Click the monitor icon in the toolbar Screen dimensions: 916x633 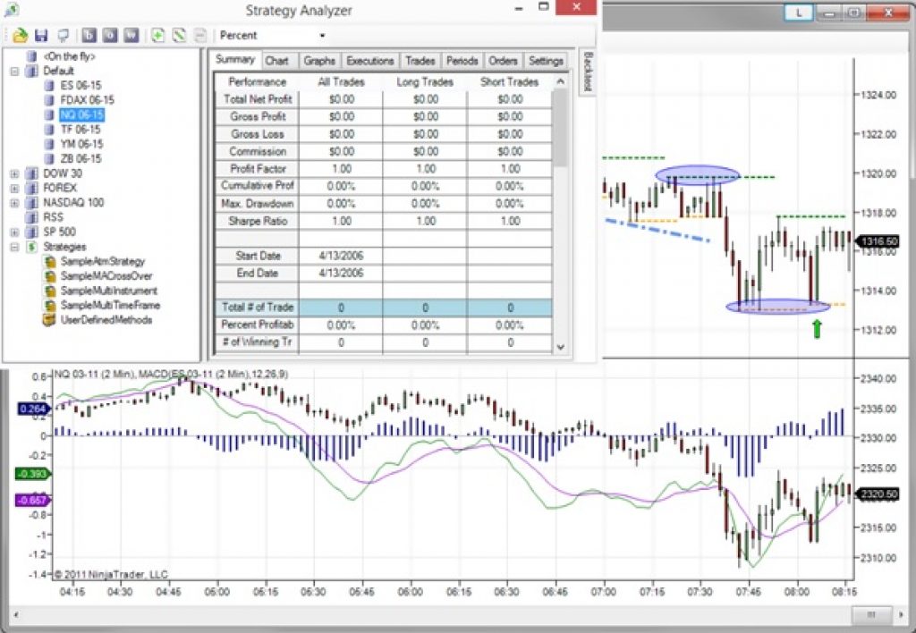tap(63, 36)
